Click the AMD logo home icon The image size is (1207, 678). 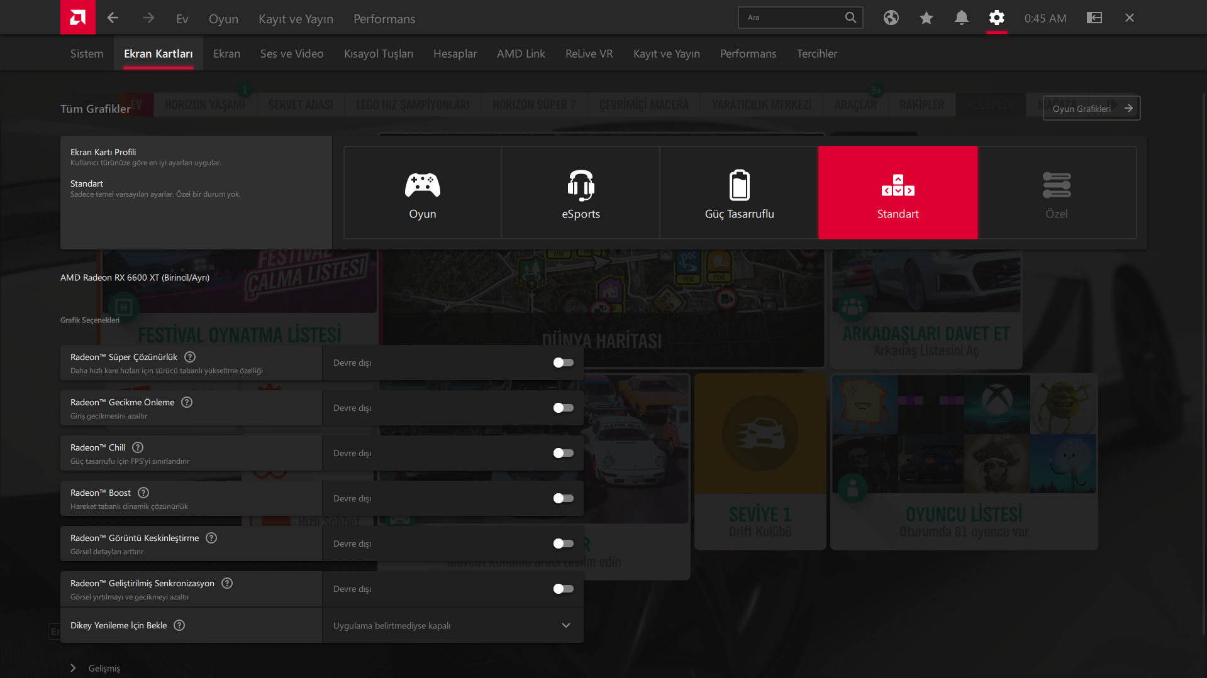78,17
